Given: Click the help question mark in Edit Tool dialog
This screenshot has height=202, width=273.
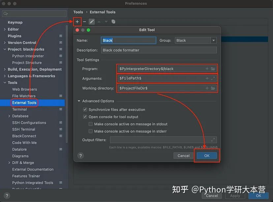Looking at the screenshot, I should point(80,155).
